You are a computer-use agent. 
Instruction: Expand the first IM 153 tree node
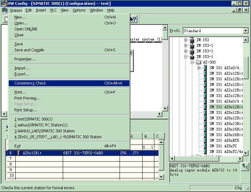[186, 40]
